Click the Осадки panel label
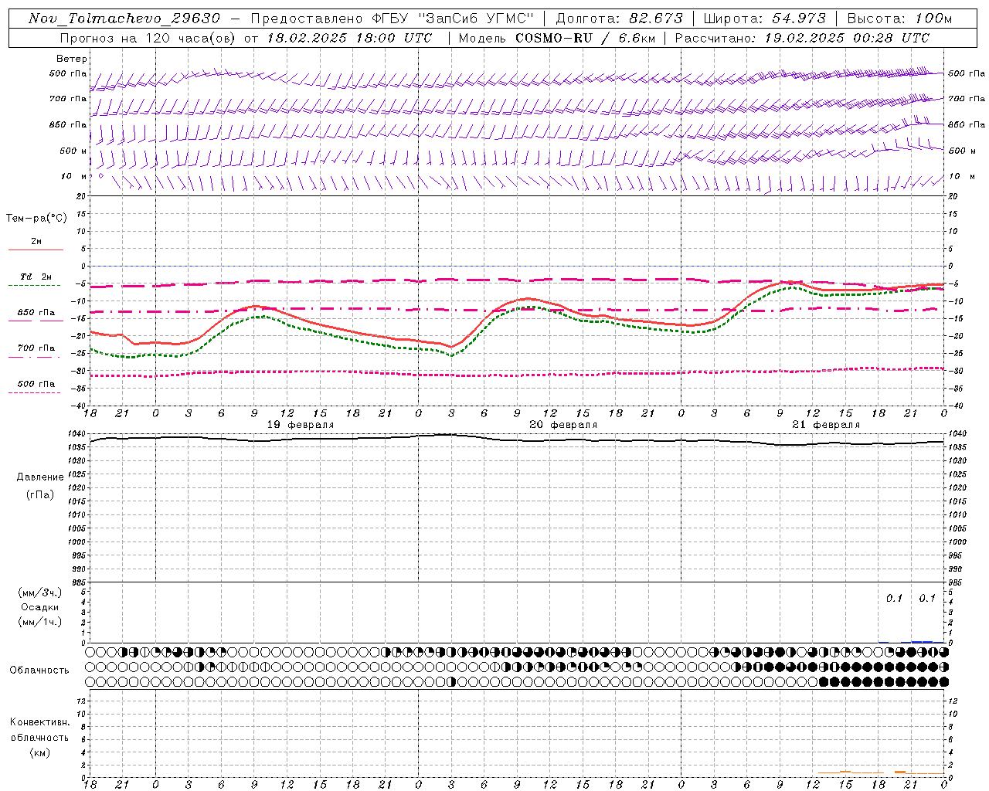Screen dimensions: 989x791 (40, 607)
